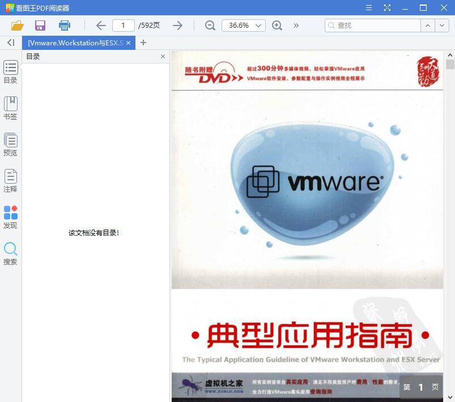The width and height of the screenshot is (455, 402).
Task: Click the 目录 panel header title
Action: coord(33,56)
